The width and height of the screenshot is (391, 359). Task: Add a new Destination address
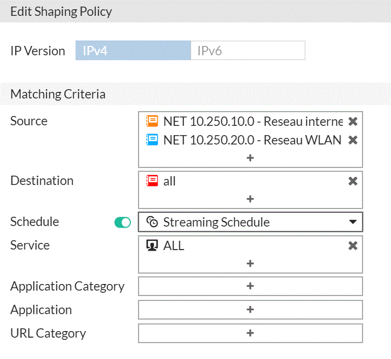(250, 199)
